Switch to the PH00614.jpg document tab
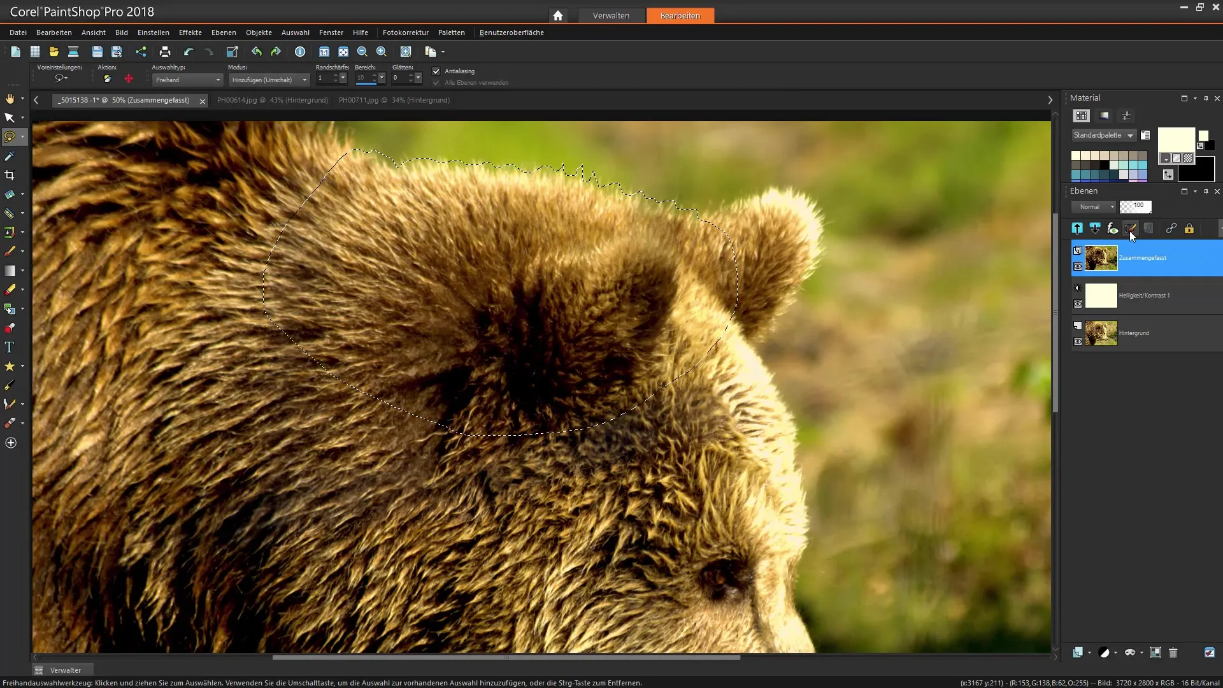 point(272,100)
